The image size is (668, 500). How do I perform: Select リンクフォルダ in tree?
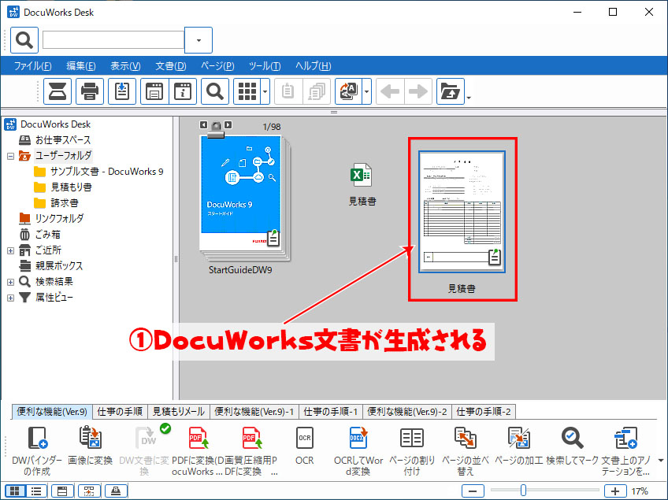point(59,219)
